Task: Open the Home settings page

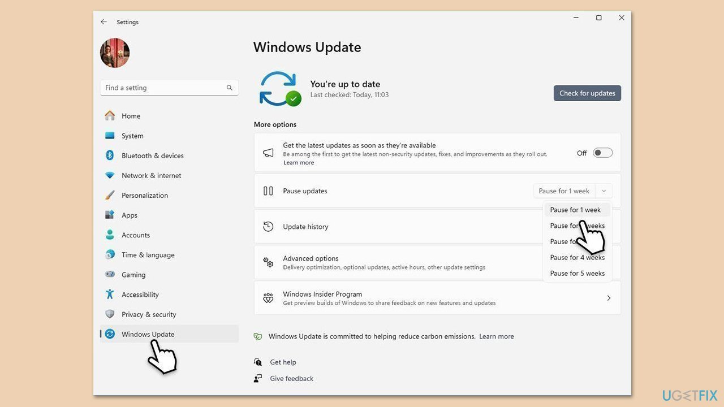Action: click(169, 116)
